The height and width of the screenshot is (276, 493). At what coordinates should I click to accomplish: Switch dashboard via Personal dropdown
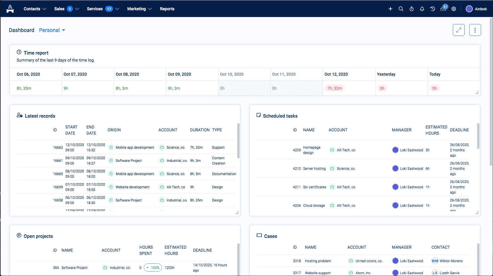coord(52,30)
